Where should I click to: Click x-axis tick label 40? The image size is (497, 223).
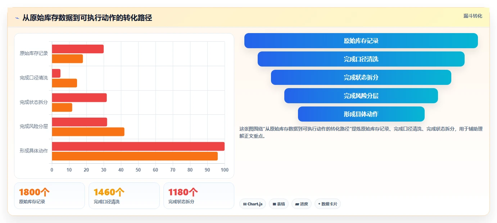tap(121, 170)
